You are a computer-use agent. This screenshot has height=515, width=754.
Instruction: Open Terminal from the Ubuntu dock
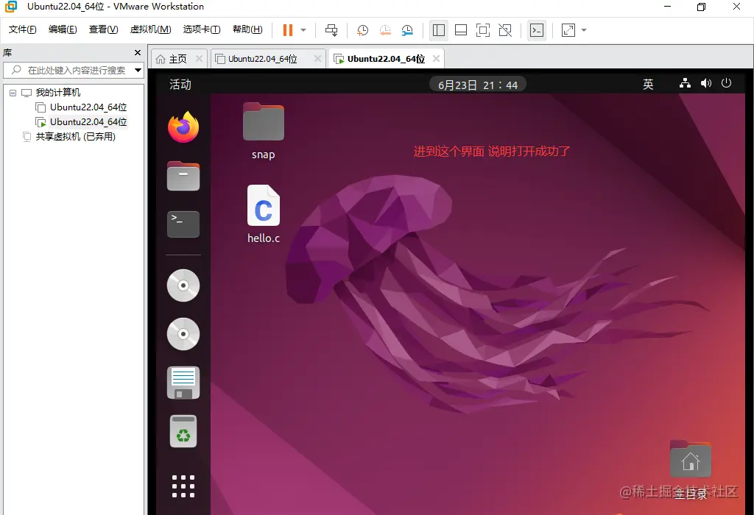coord(183,224)
